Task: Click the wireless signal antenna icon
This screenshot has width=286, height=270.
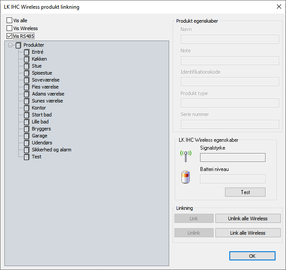Action: click(x=186, y=156)
